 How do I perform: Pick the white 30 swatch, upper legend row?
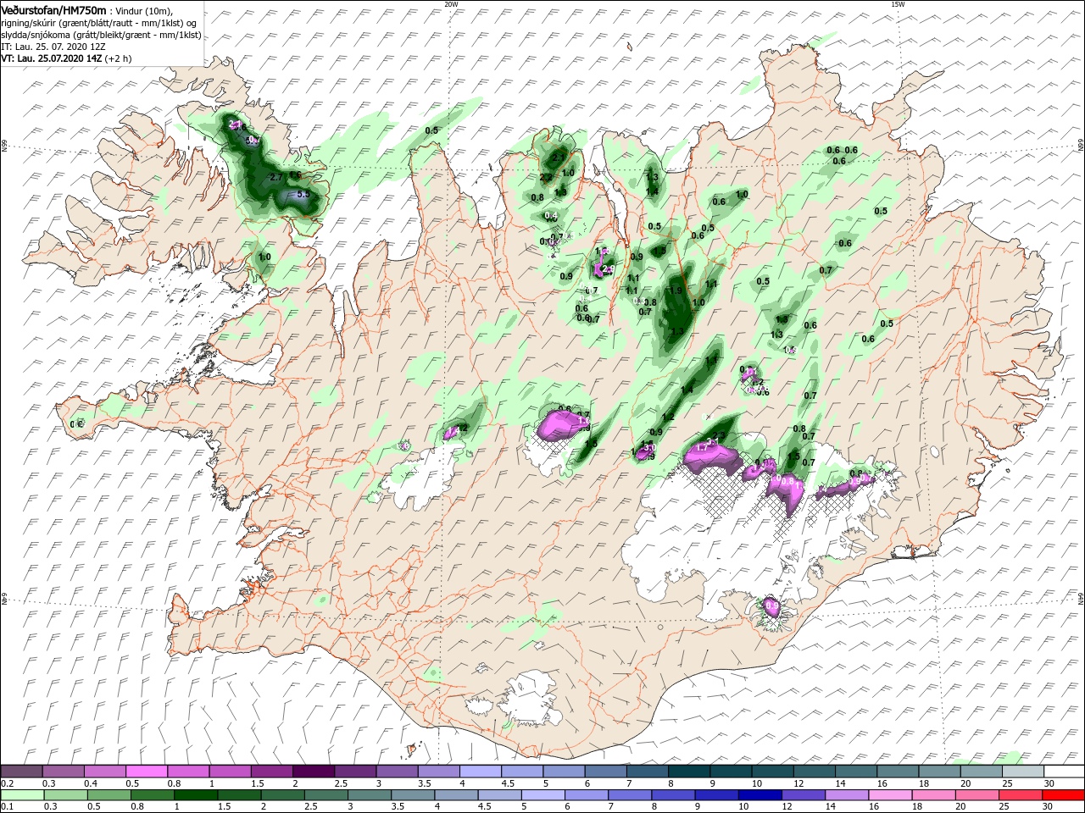point(1064,772)
